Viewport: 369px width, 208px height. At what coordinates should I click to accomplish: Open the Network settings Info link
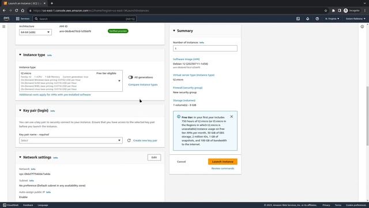click(x=55, y=158)
